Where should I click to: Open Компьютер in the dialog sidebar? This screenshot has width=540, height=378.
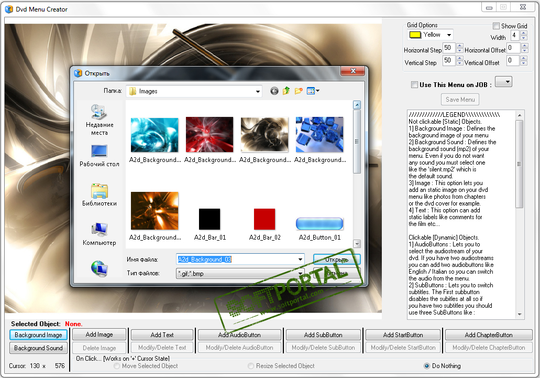99,234
